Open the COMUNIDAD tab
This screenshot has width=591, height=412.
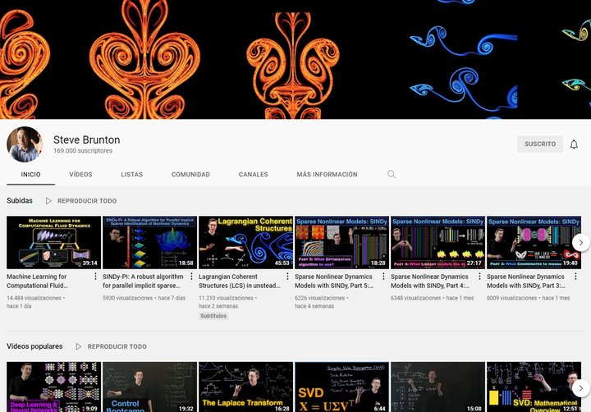coord(190,175)
